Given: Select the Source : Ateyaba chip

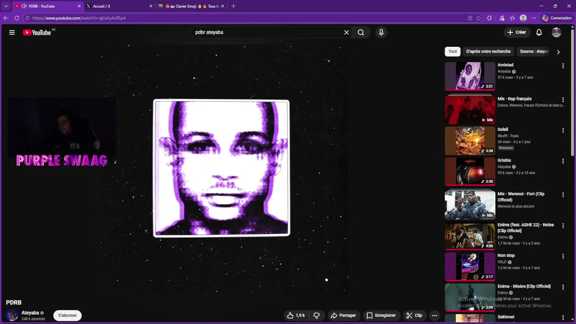Looking at the screenshot, I should click(534, 51).
